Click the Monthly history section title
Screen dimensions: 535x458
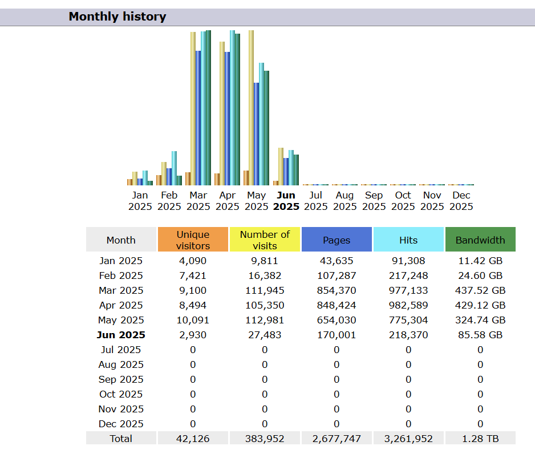117,17
